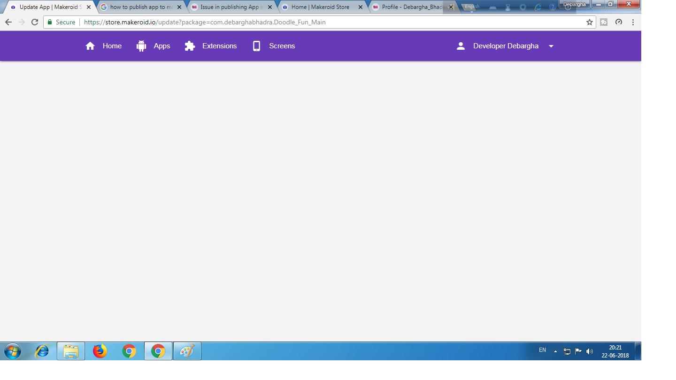Click the URL address bar
This screenshot has width=676, height=380.
(x=329, y=22)
